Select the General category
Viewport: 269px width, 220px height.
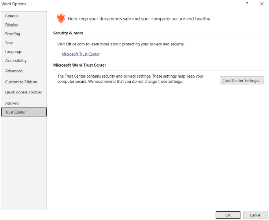[x=12, y=16]
